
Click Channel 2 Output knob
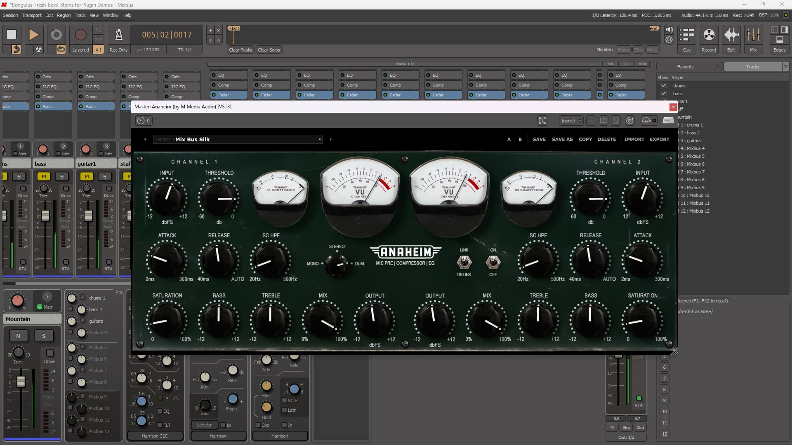tap(434, 320)
